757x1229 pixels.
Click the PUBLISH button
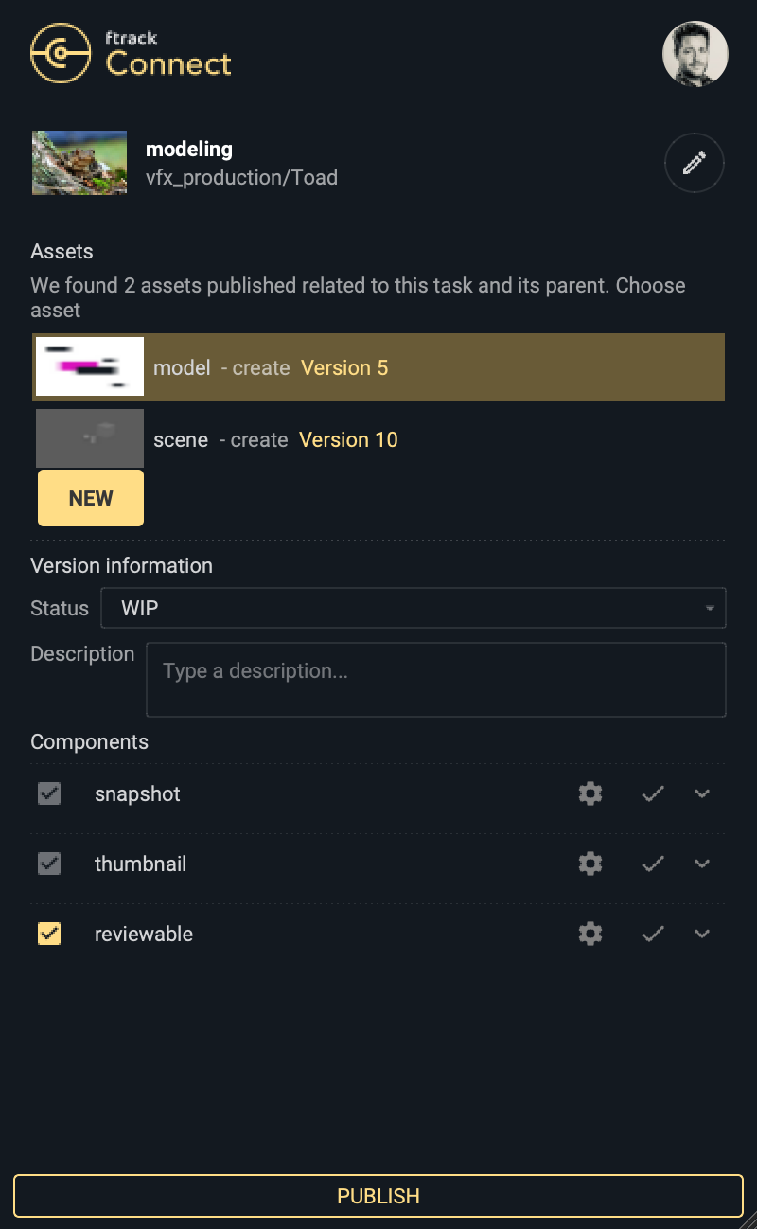coord(378,1196)
